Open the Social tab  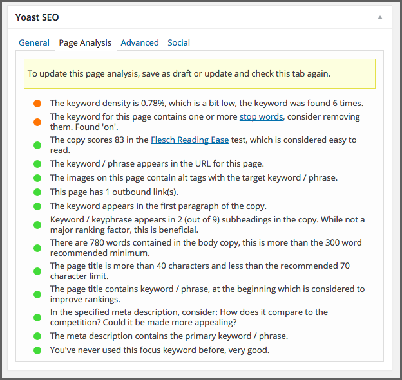(x=178, y=42)
